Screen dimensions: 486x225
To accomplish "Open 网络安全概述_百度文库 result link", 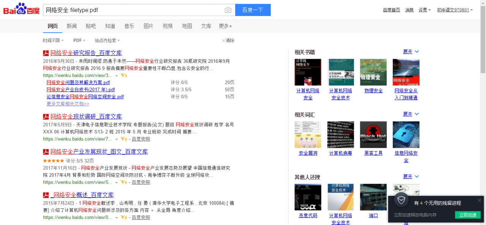I will point(82,195).
